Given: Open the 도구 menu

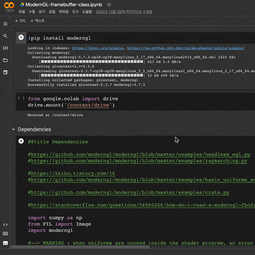Looking at the screenshot, I should [75, 12].
